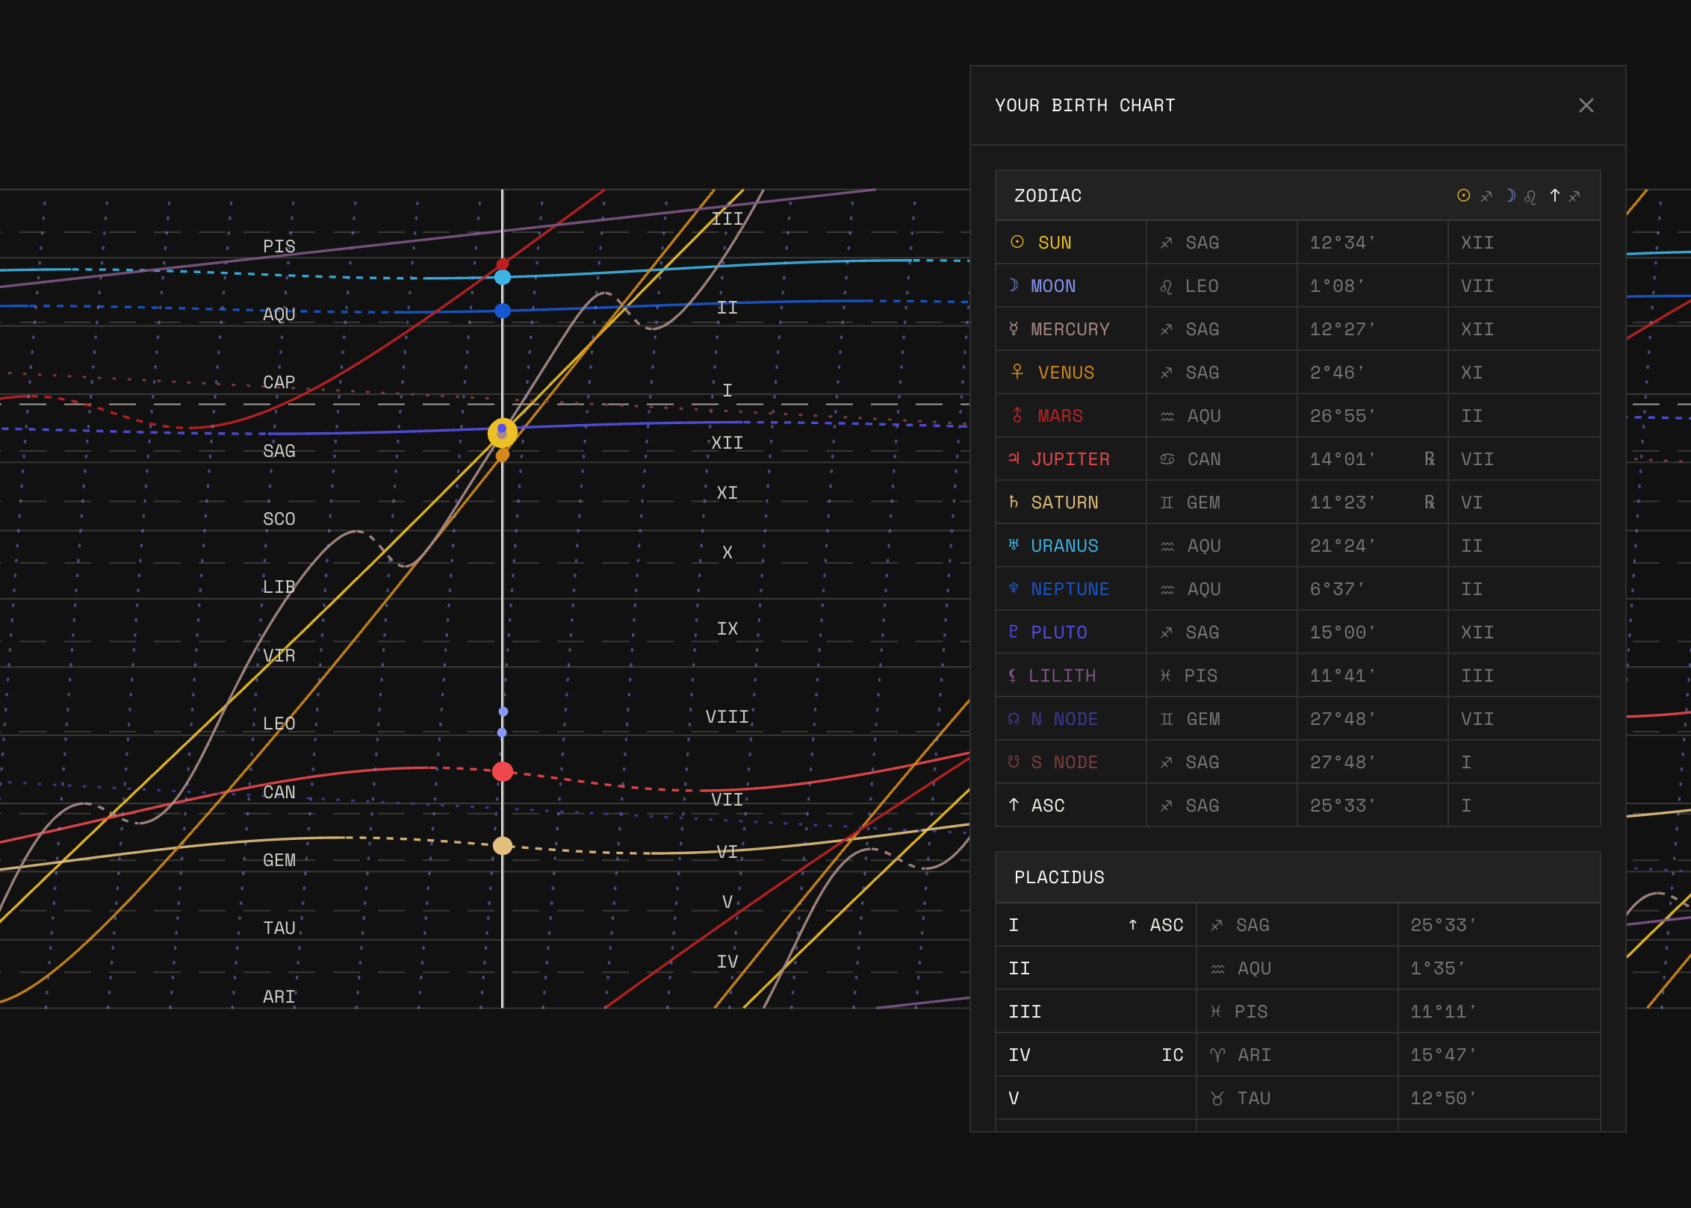Viewport: 1691px width, 1208px height.
Task: Click the Jupiter glyph in the JUPITER row
Action: point(1014,458)
